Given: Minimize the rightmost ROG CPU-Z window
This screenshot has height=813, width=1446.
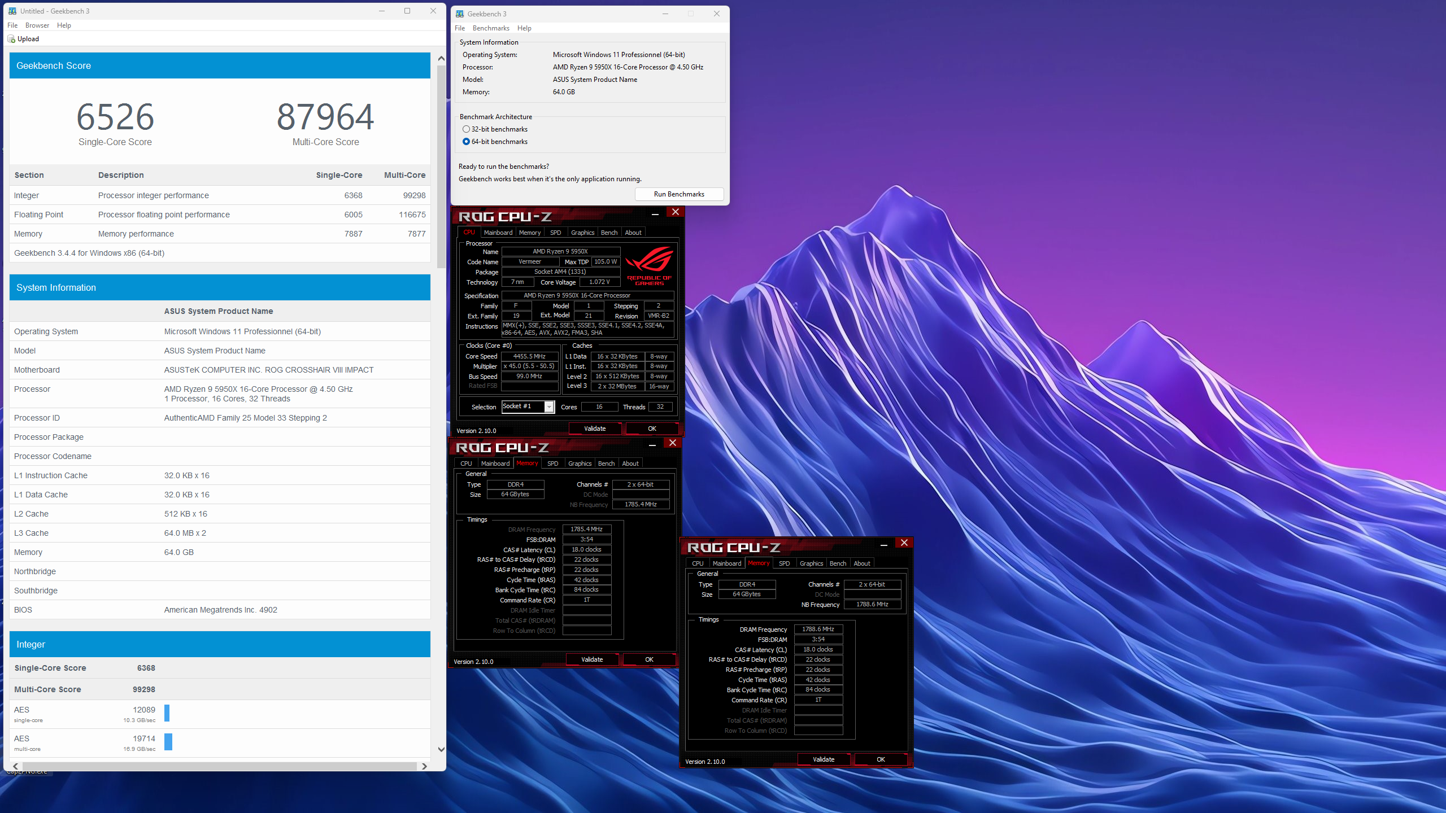Looking at the screenshot, I should pos(883,544).
